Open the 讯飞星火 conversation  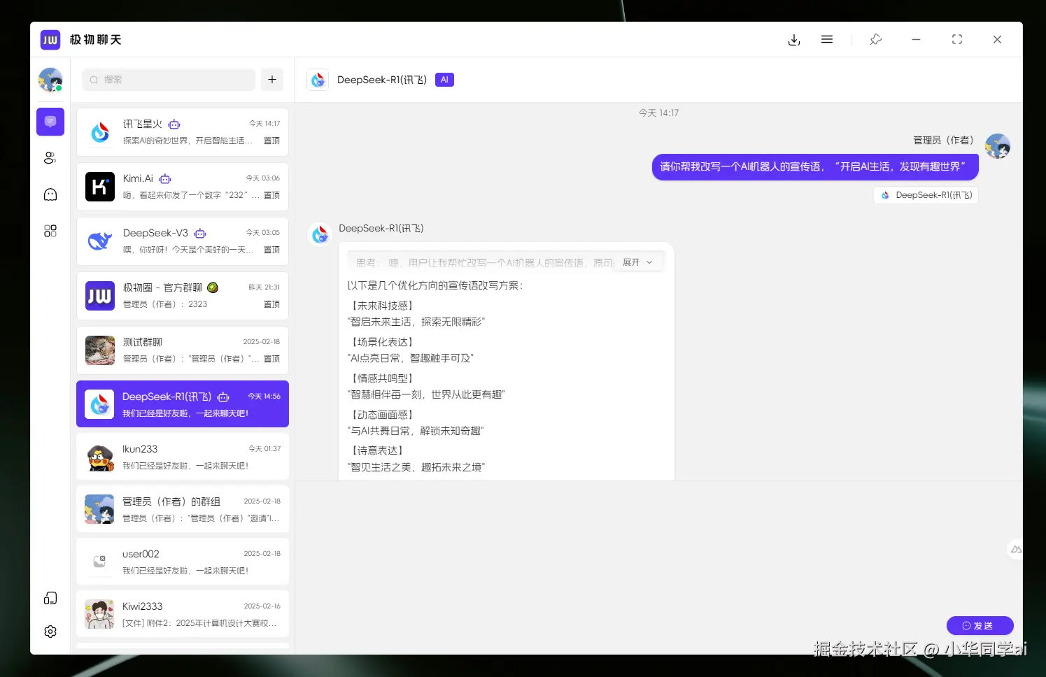point(183,132)
